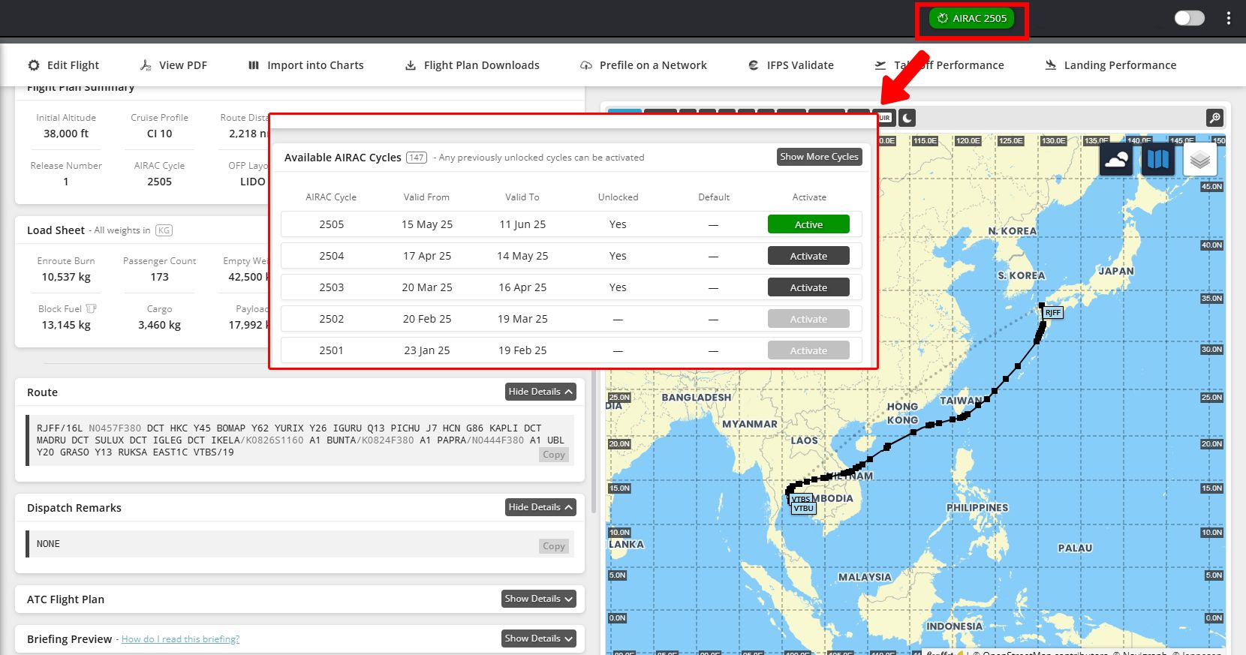Click Valid To date 19 Mar 25
Image resolution: width=1246 pixels, height=655 pixels.
coord(522,319)
